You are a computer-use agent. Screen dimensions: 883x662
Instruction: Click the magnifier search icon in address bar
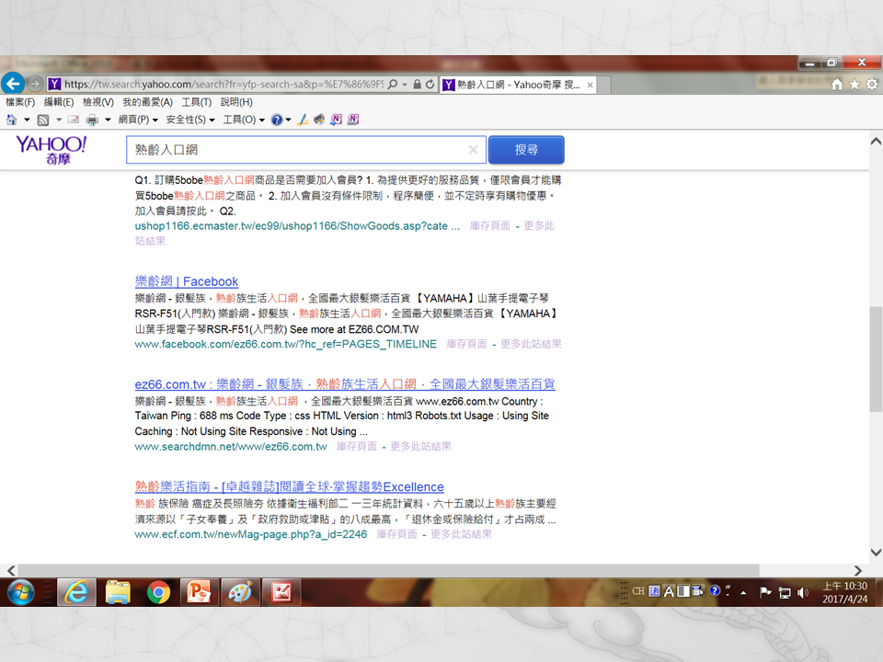pos(393,85)
